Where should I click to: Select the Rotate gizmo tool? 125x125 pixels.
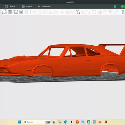click(x=40, y=12)
